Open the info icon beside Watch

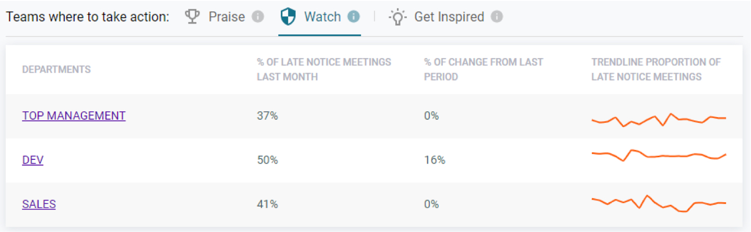354,17
